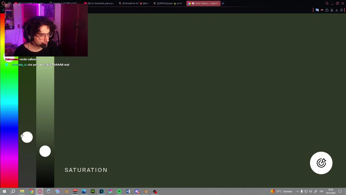Screen dimensions: 346x195
Task: Click the Opera browser taskbar icon
Action: point(40,191)
